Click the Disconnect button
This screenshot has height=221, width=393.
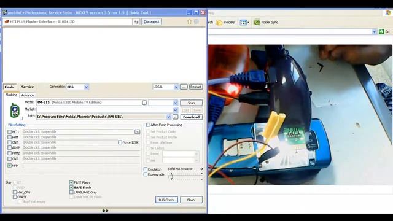[x=152, y=22]
